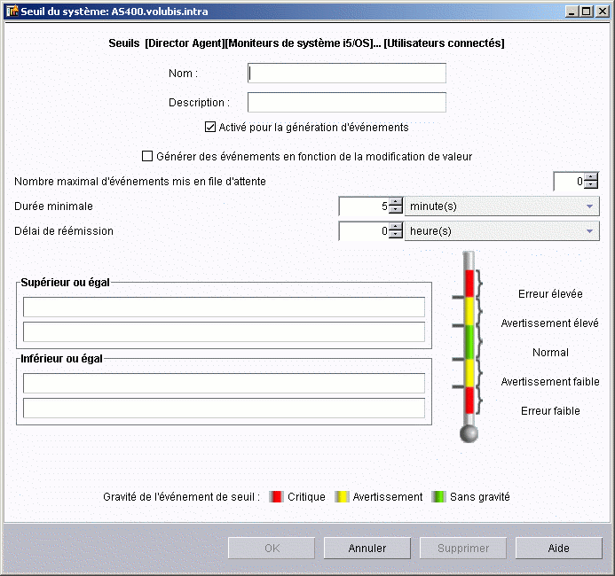Click the yellow Avertissement legend swatch
This screenshot has height=576, width=615.
point(342,496)
